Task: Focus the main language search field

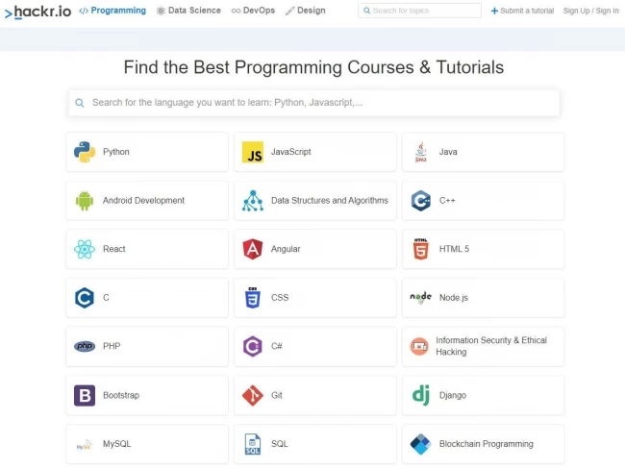Action: (314, 103)
